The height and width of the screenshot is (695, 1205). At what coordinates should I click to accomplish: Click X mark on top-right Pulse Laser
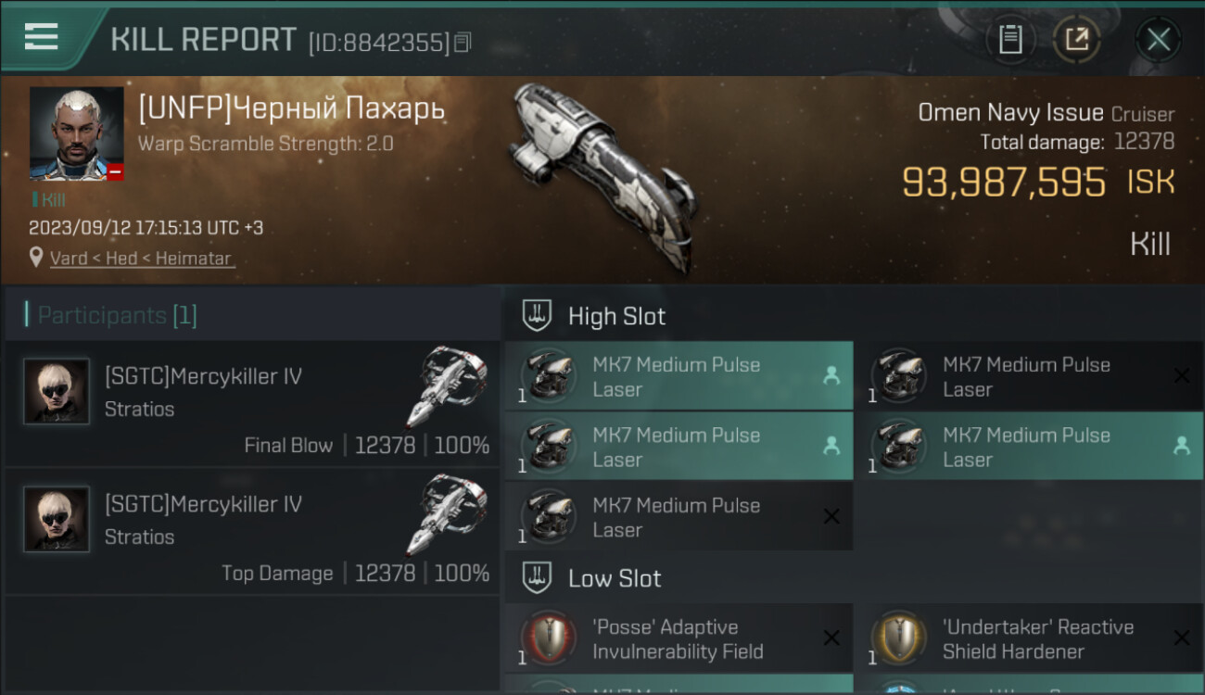pyautogui.click(x=1181, y=375)
